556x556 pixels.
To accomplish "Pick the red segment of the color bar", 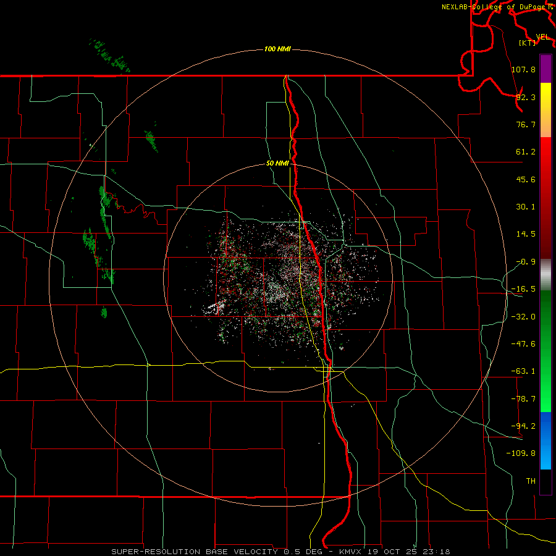I will (545, 198).
